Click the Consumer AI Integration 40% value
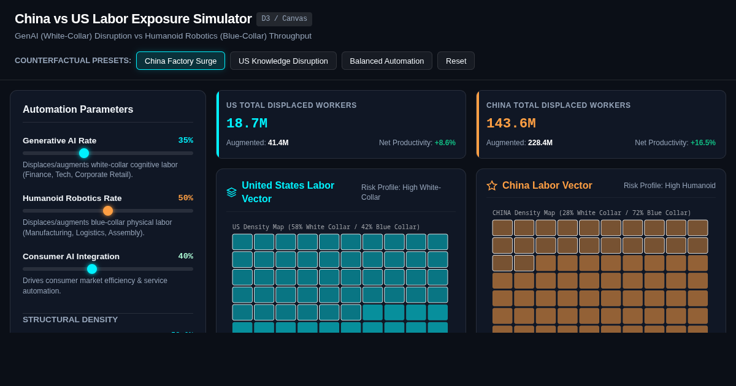 click(186, 256)
